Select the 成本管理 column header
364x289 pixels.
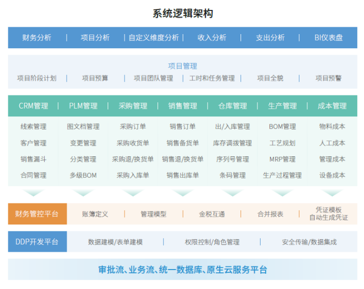[332, 106]
